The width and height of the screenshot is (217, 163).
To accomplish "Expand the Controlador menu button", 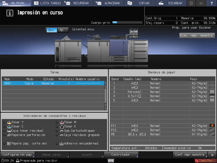I will (x=121, y=155).
